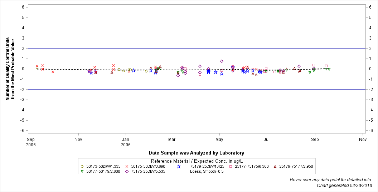
Task: Click the Jan 2006 x-axis tick label
Action: click(125, 142)
